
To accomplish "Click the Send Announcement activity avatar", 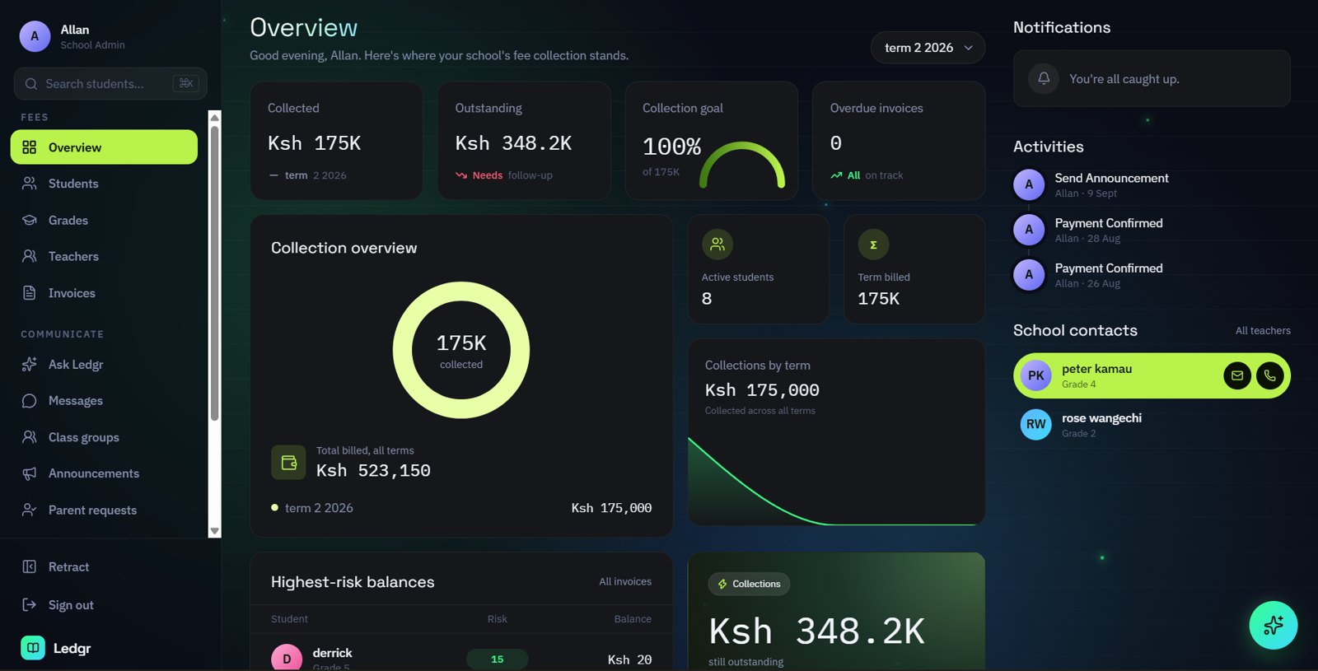I will (x=1029, y=184).
